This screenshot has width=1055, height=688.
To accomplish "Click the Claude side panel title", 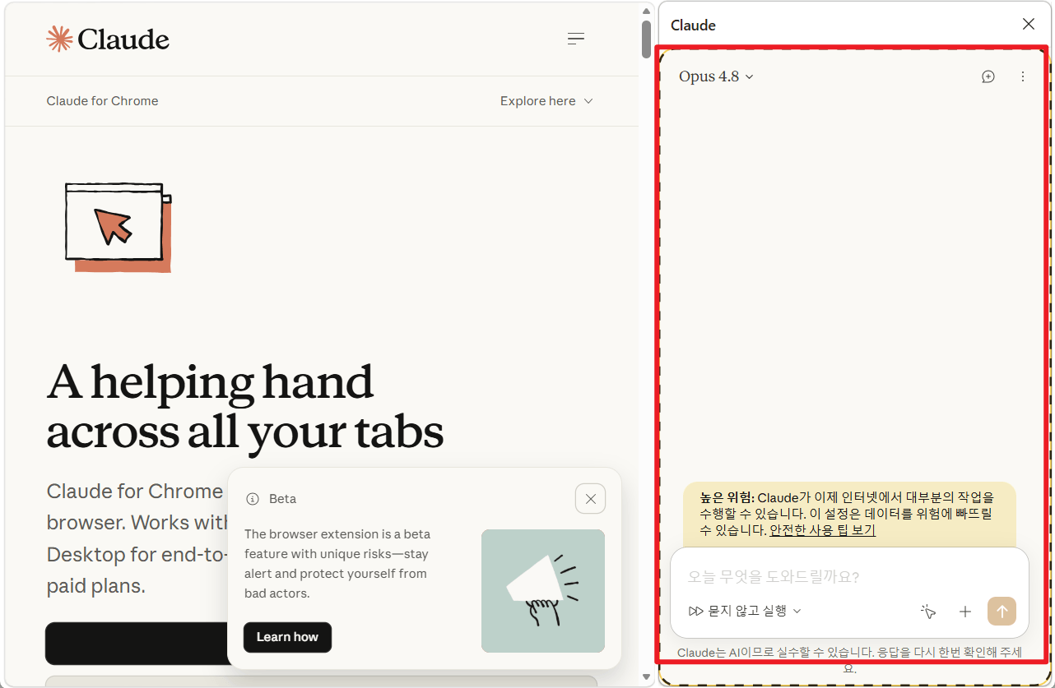I will 693,25.
